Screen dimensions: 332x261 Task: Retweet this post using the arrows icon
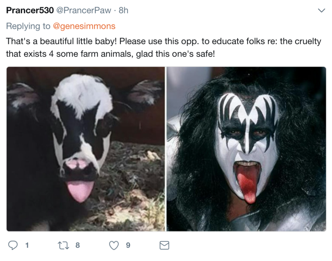click(64, 245)
